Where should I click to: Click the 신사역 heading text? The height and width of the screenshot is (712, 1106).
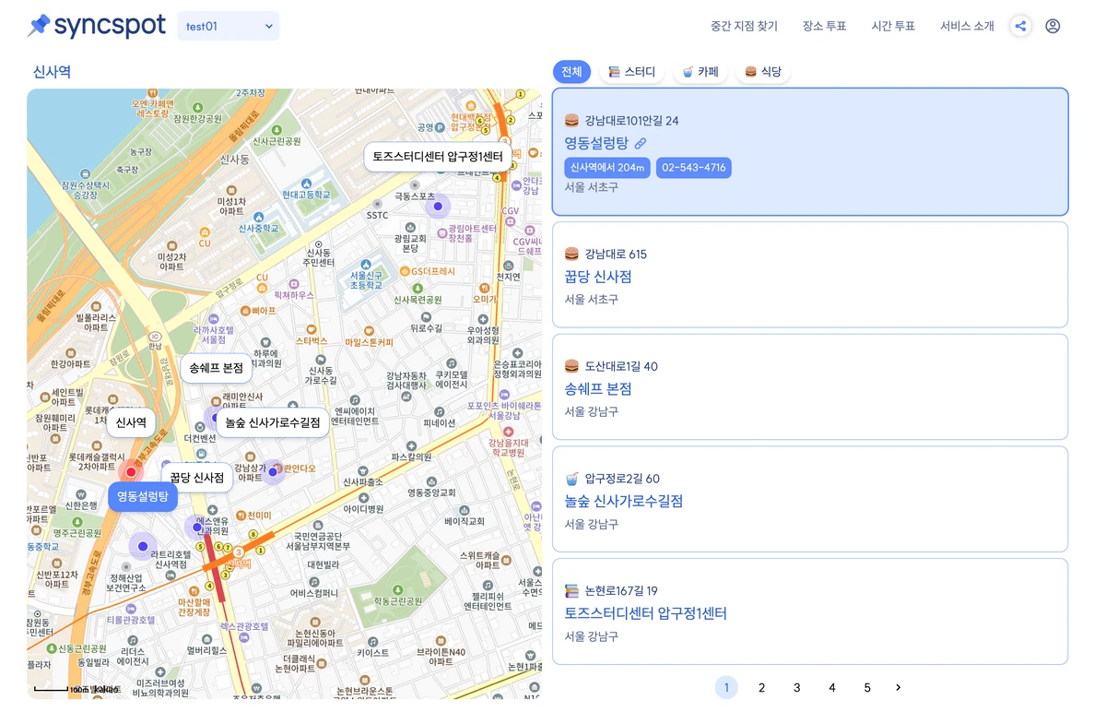pyautogui.click(x=52, y=72)
